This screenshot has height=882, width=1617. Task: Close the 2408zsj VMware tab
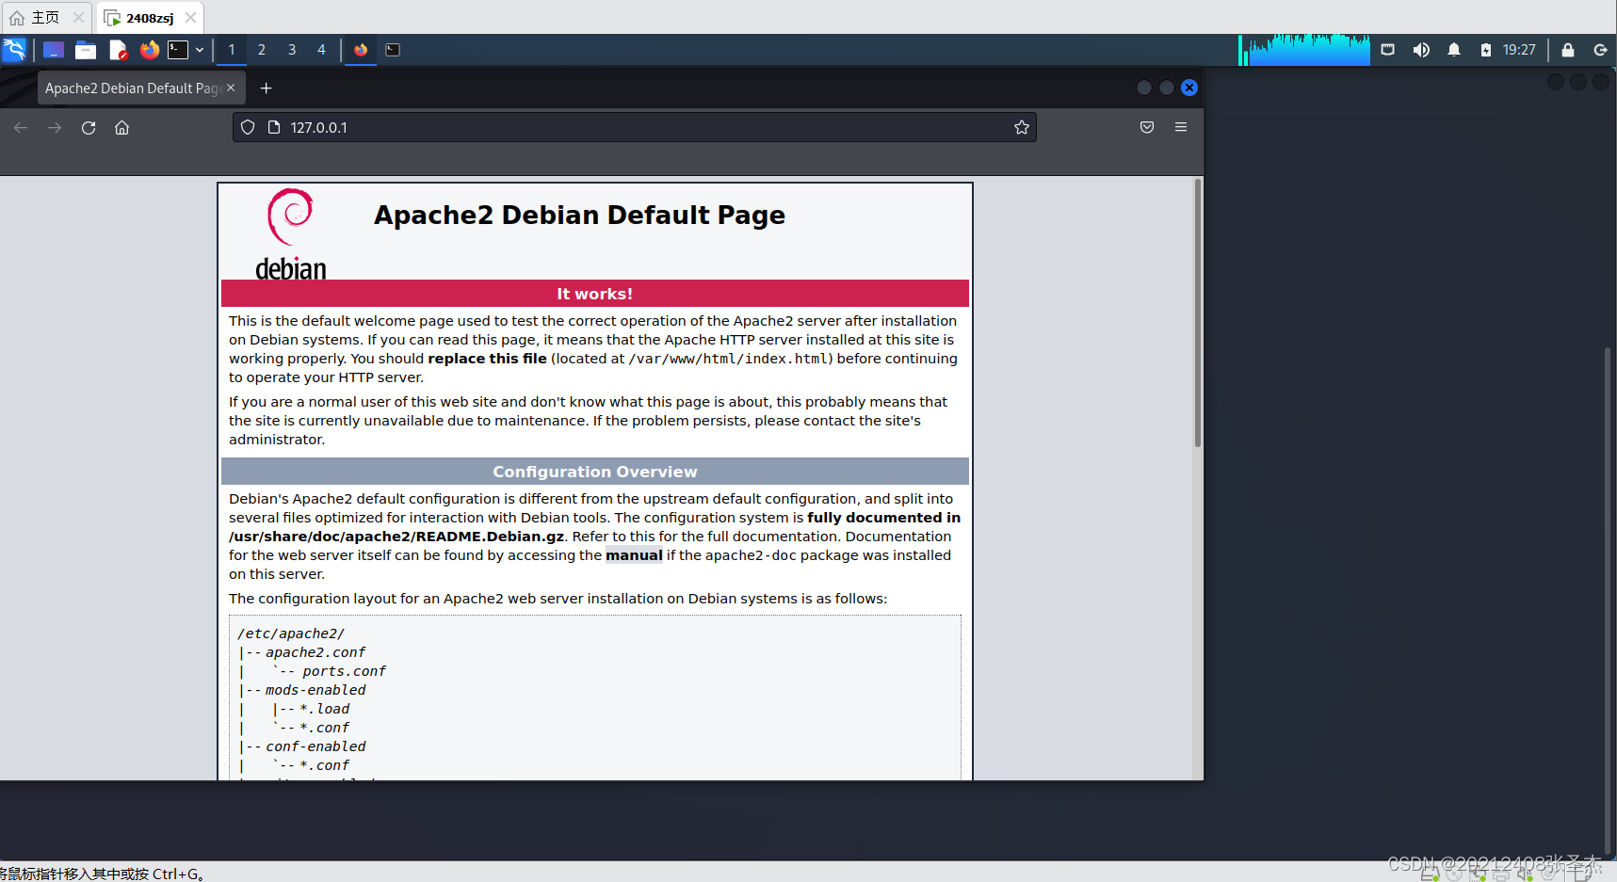coord(190,17)
